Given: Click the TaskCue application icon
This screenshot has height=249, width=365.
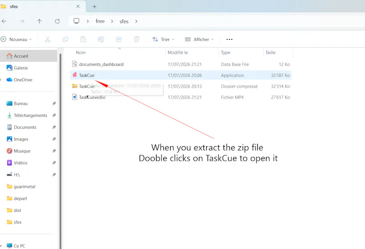Looking at the screenshot, I should [74, 75].
